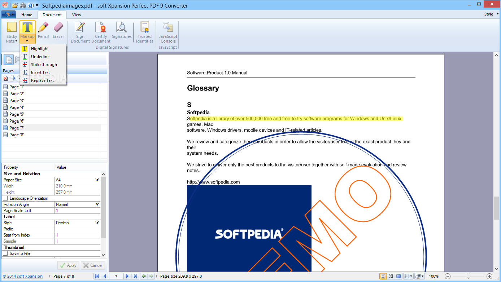Expand the Markup tool dropdown arrow
Viewport: 501px width, 282px height.
[x=27, y=41]
